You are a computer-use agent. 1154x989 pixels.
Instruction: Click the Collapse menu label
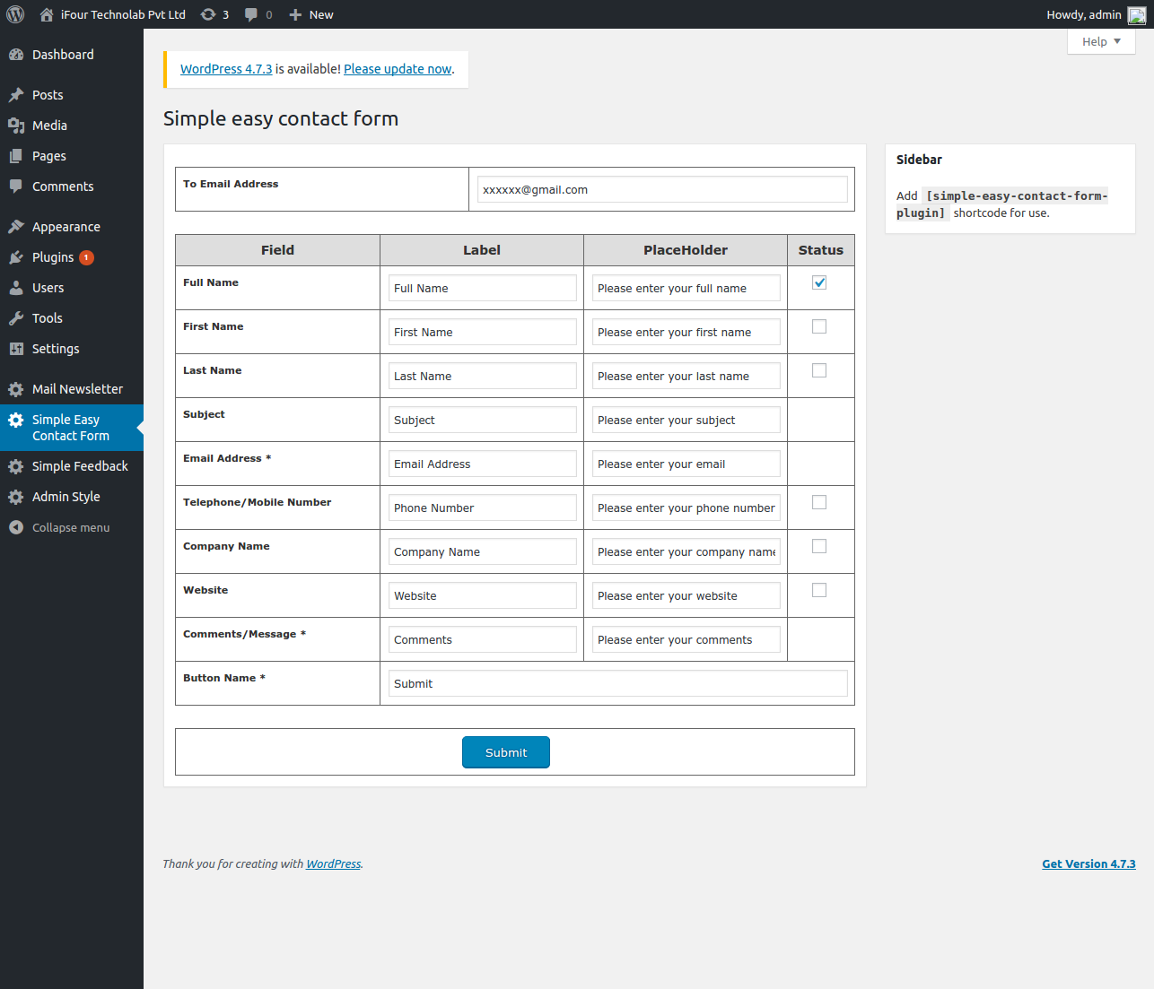click(x=71, y=527)
